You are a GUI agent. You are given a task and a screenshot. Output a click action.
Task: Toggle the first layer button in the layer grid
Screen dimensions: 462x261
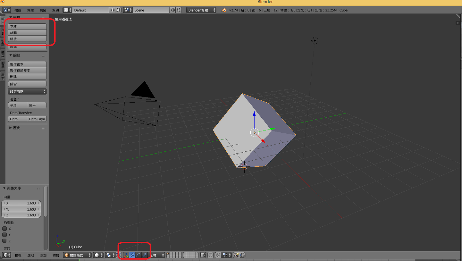click(x=168, y=254)
